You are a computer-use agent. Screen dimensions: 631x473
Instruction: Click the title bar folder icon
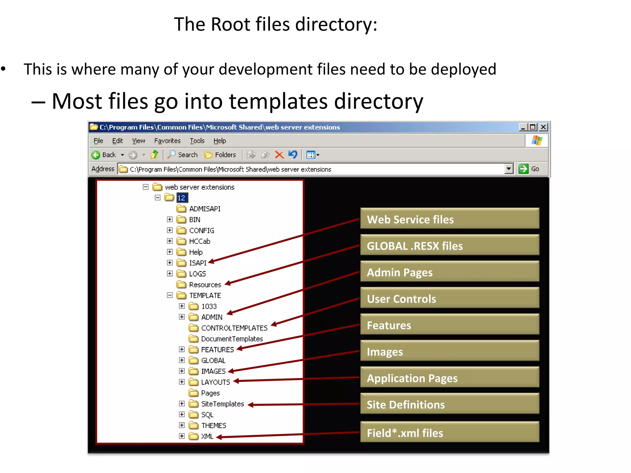tap(94, 127)
